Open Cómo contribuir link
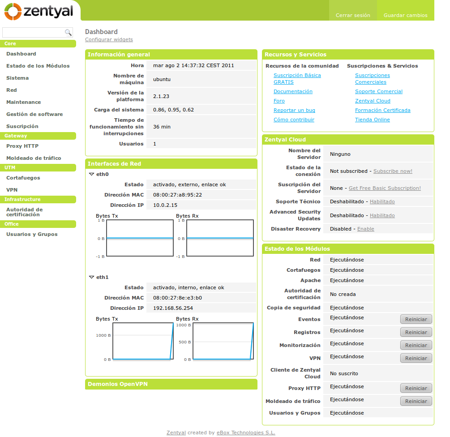450x437 pixels. [294, 120]
